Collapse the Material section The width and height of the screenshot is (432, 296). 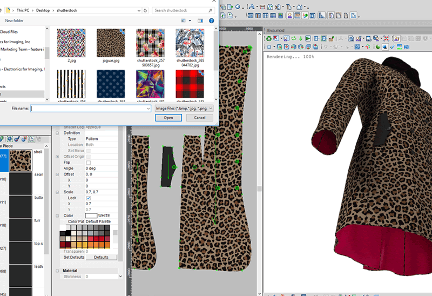(57, 271)
